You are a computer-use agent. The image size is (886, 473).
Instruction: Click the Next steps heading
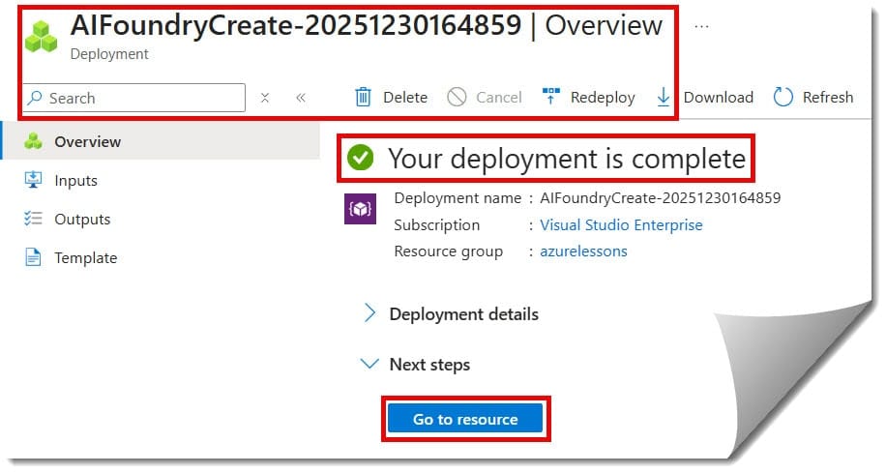pos(429,365)
